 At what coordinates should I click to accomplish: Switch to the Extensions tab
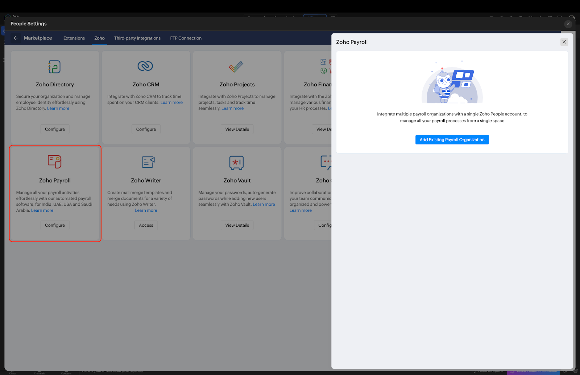[x=74, y=38]
